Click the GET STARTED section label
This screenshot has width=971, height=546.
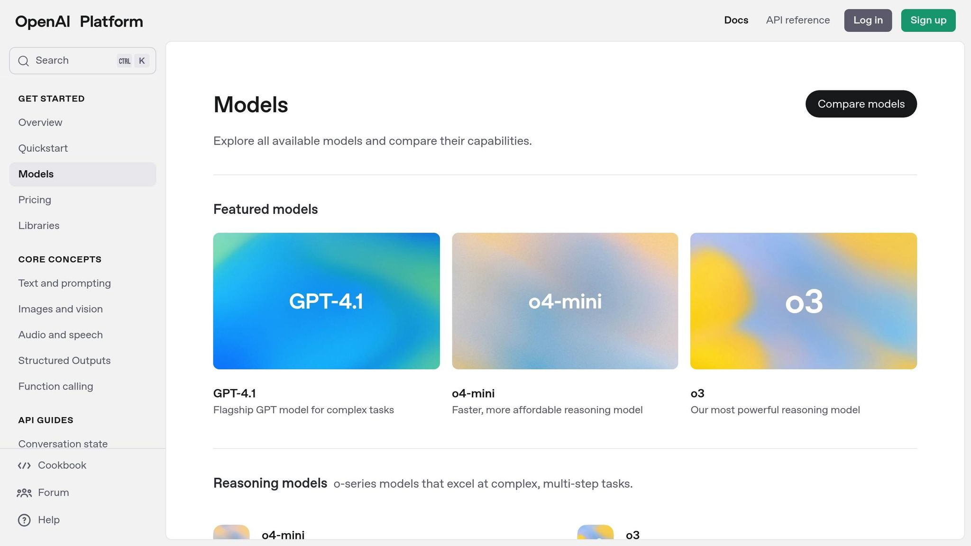click(52, 99)
